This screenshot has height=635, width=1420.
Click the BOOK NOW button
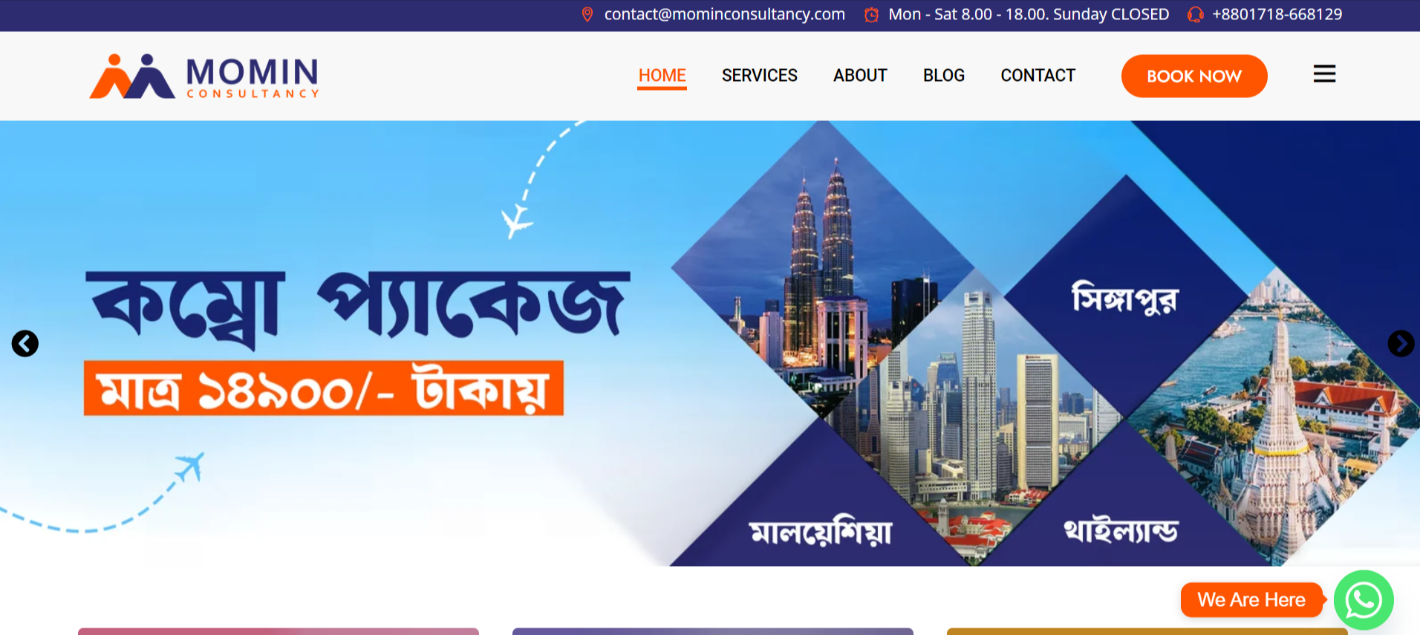click(x=1194, y=76)
